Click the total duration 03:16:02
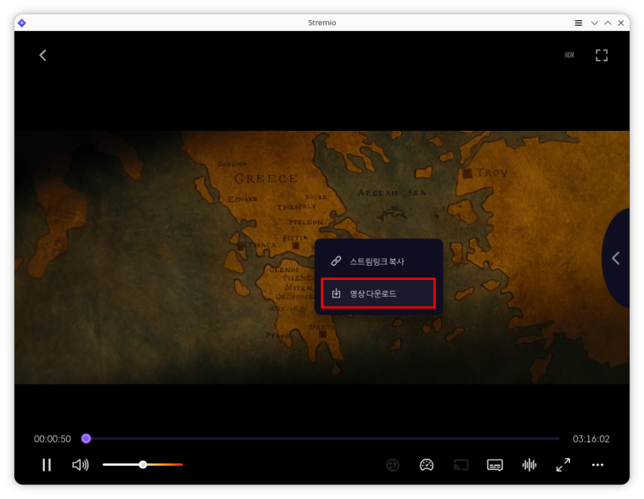 [x=591, y=439]
